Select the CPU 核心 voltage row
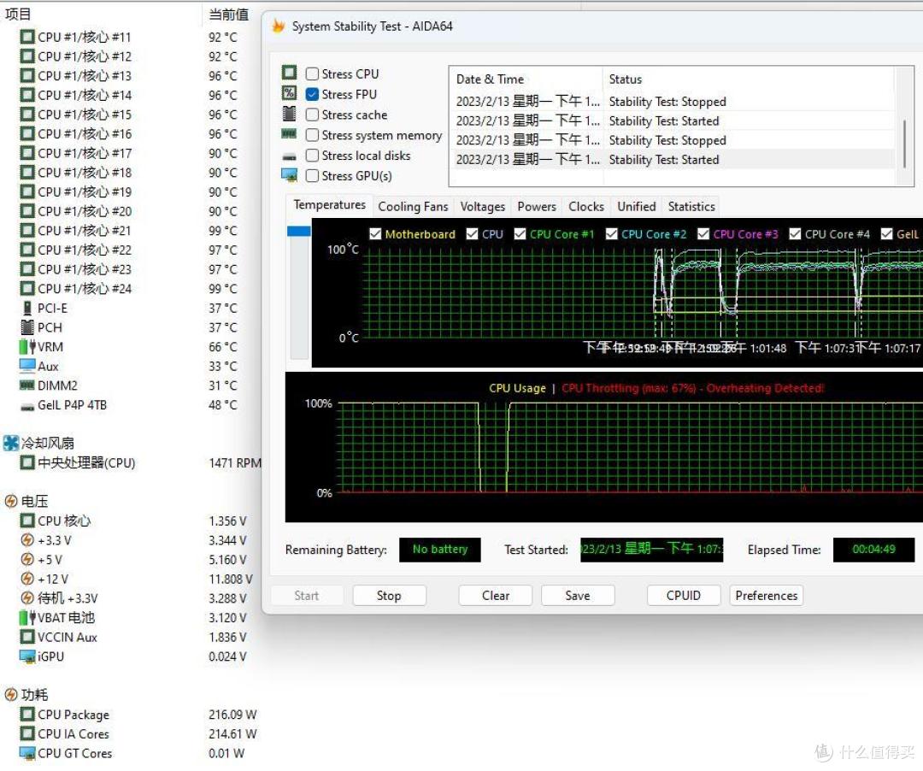This screenshot has height=771, width=923. pyautogui.click(x=130, y=521)
